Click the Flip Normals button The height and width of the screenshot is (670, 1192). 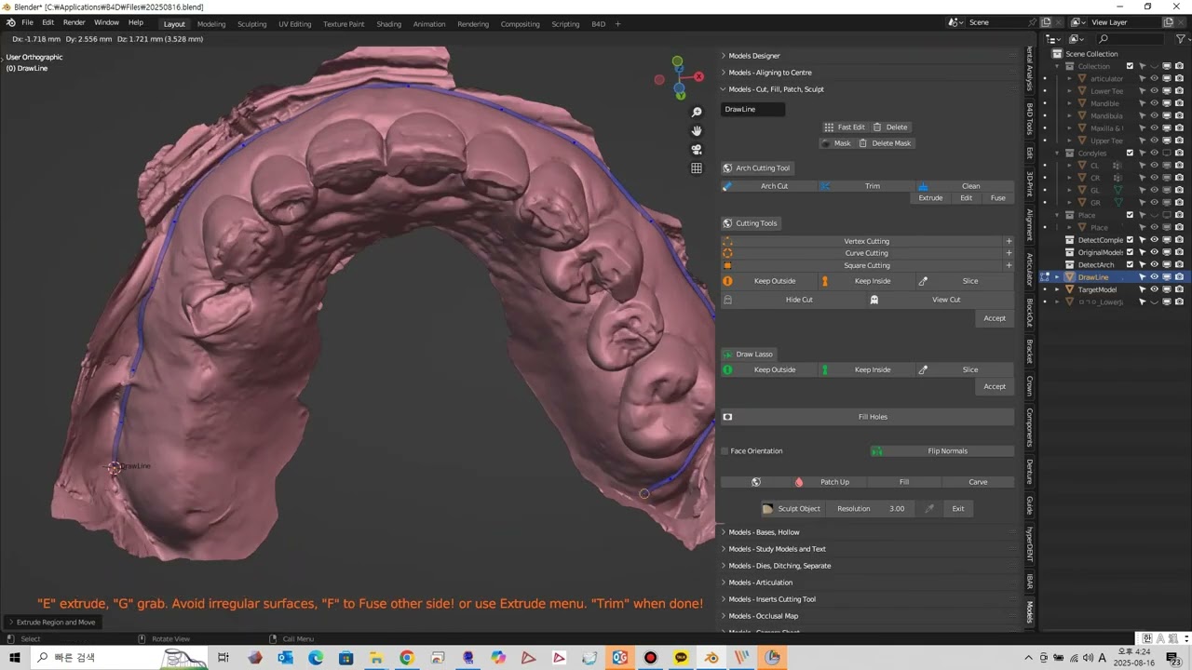tap(941, 451)
